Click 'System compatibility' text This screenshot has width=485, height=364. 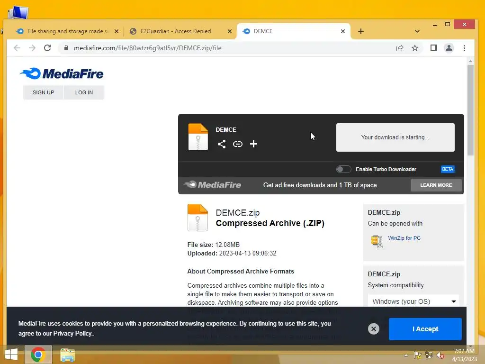(x=395, y=285)
